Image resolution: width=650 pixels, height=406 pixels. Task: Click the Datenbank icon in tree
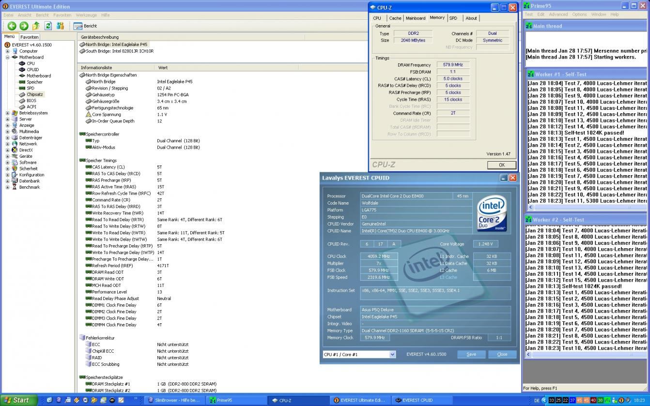(15, 181)
